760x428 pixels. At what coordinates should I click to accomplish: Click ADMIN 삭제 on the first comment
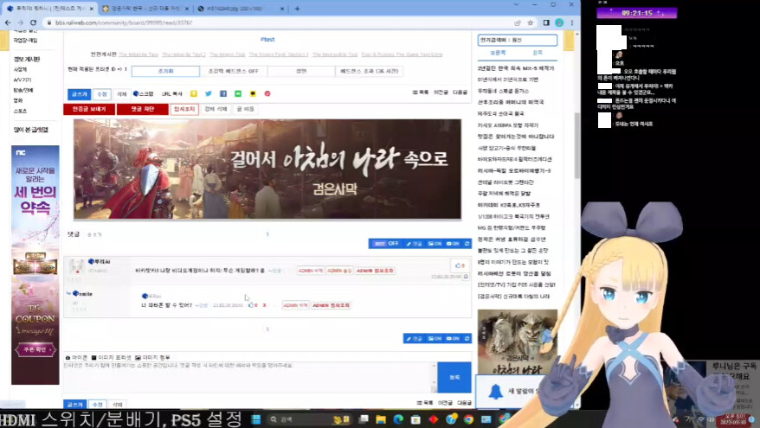(x=310, y=271)
